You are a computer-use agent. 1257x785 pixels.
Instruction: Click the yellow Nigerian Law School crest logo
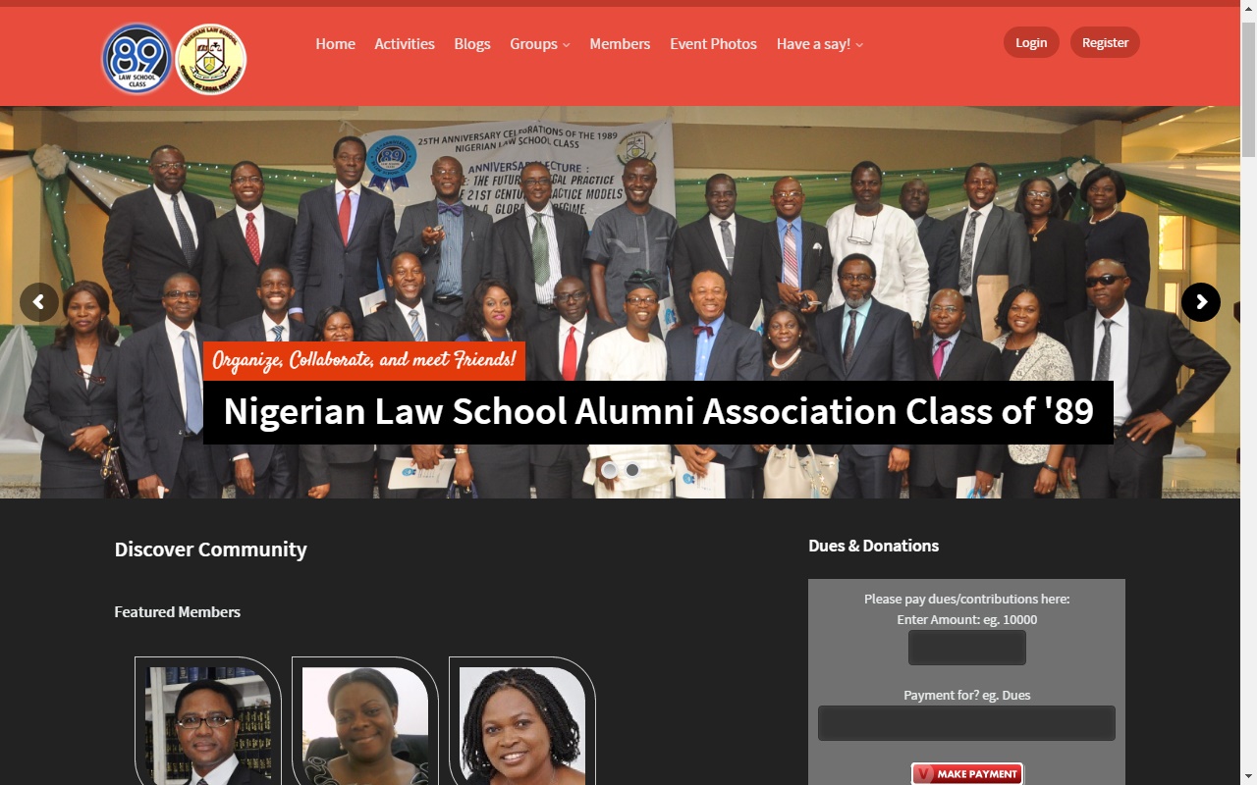pyautogui.click(x=211, y=59)
